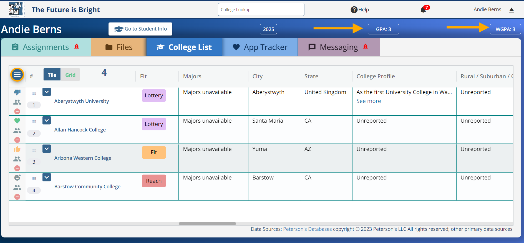Expand Barstow Community College row details
Viewport: 524px width, 243px height.
pos(47,177)
